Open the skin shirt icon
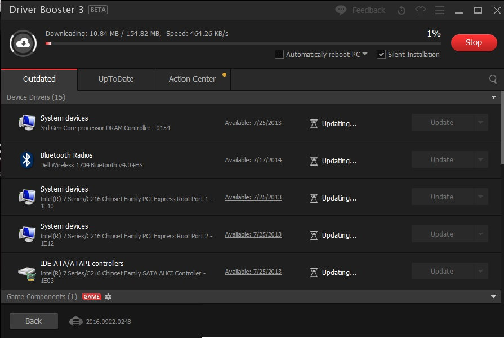 tap(421, 10)
